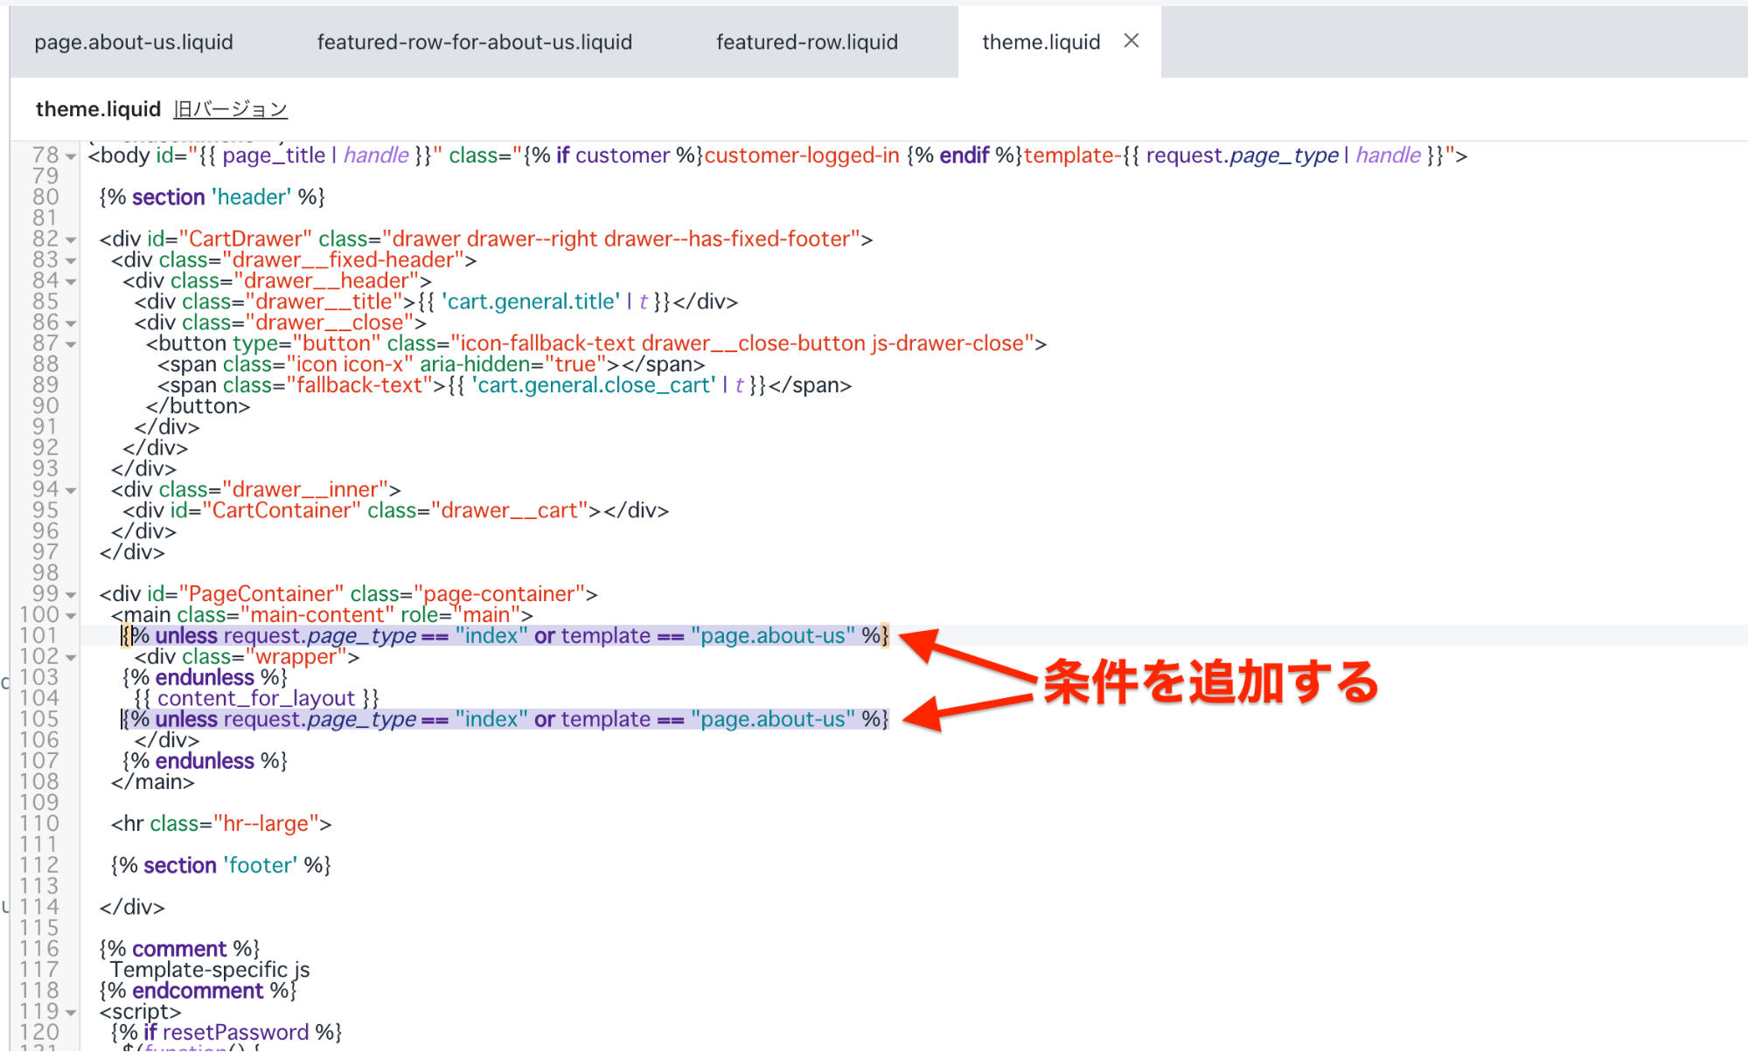Collapse the drawer__inner div at line 94

(71, 491)
